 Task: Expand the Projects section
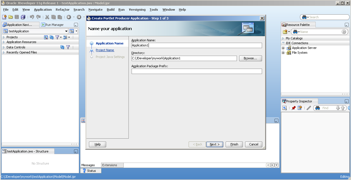point(4,37)
